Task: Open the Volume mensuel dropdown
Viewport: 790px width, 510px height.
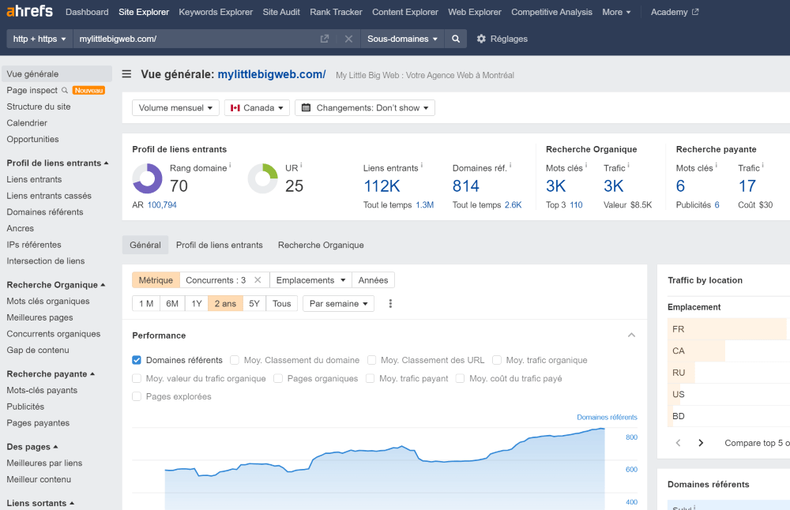Action: click(175, 108)
